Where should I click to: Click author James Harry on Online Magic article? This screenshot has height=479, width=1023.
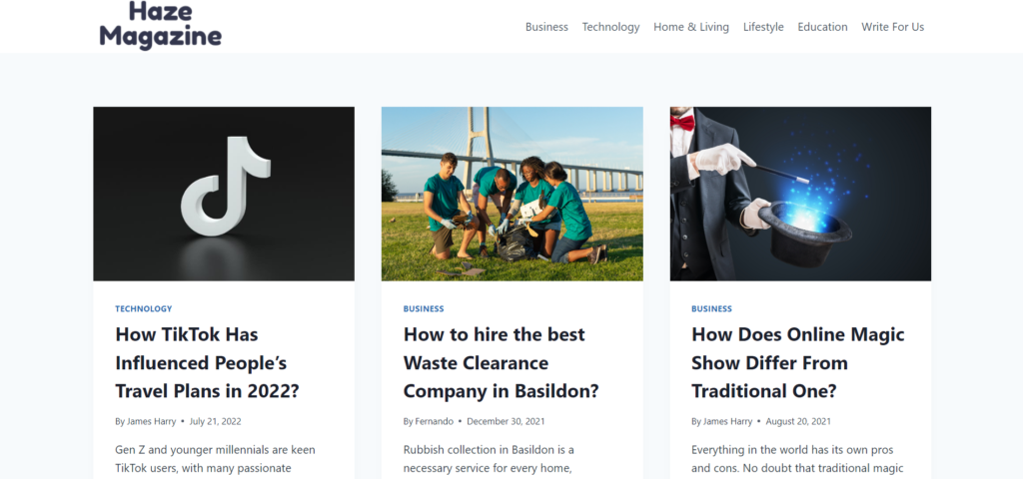[727, 422]
